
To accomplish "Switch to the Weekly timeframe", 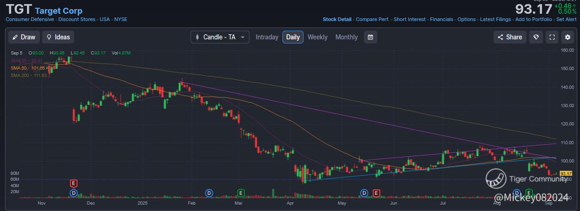I will pos(318,37).
